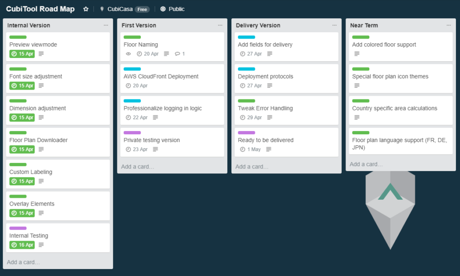Click the 20 Apr due date on Floor Naming

click(148, 54)
